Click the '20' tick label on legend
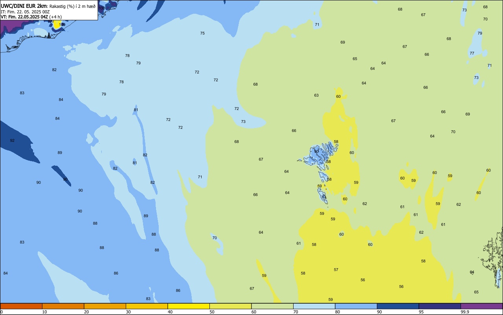Image resolution: width=503 pixels, height=315 pixels. click(86, 312)
